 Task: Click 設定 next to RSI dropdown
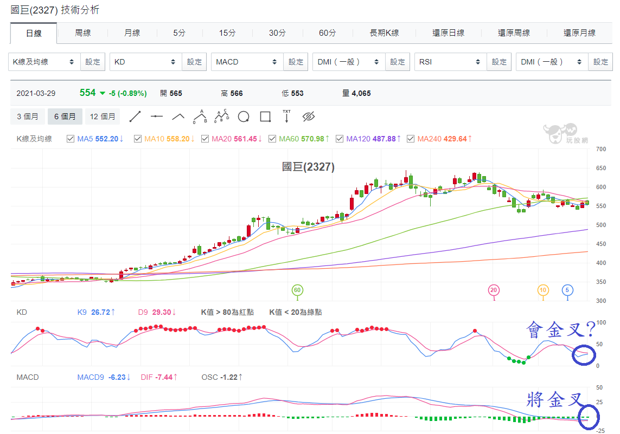point(499,62)
